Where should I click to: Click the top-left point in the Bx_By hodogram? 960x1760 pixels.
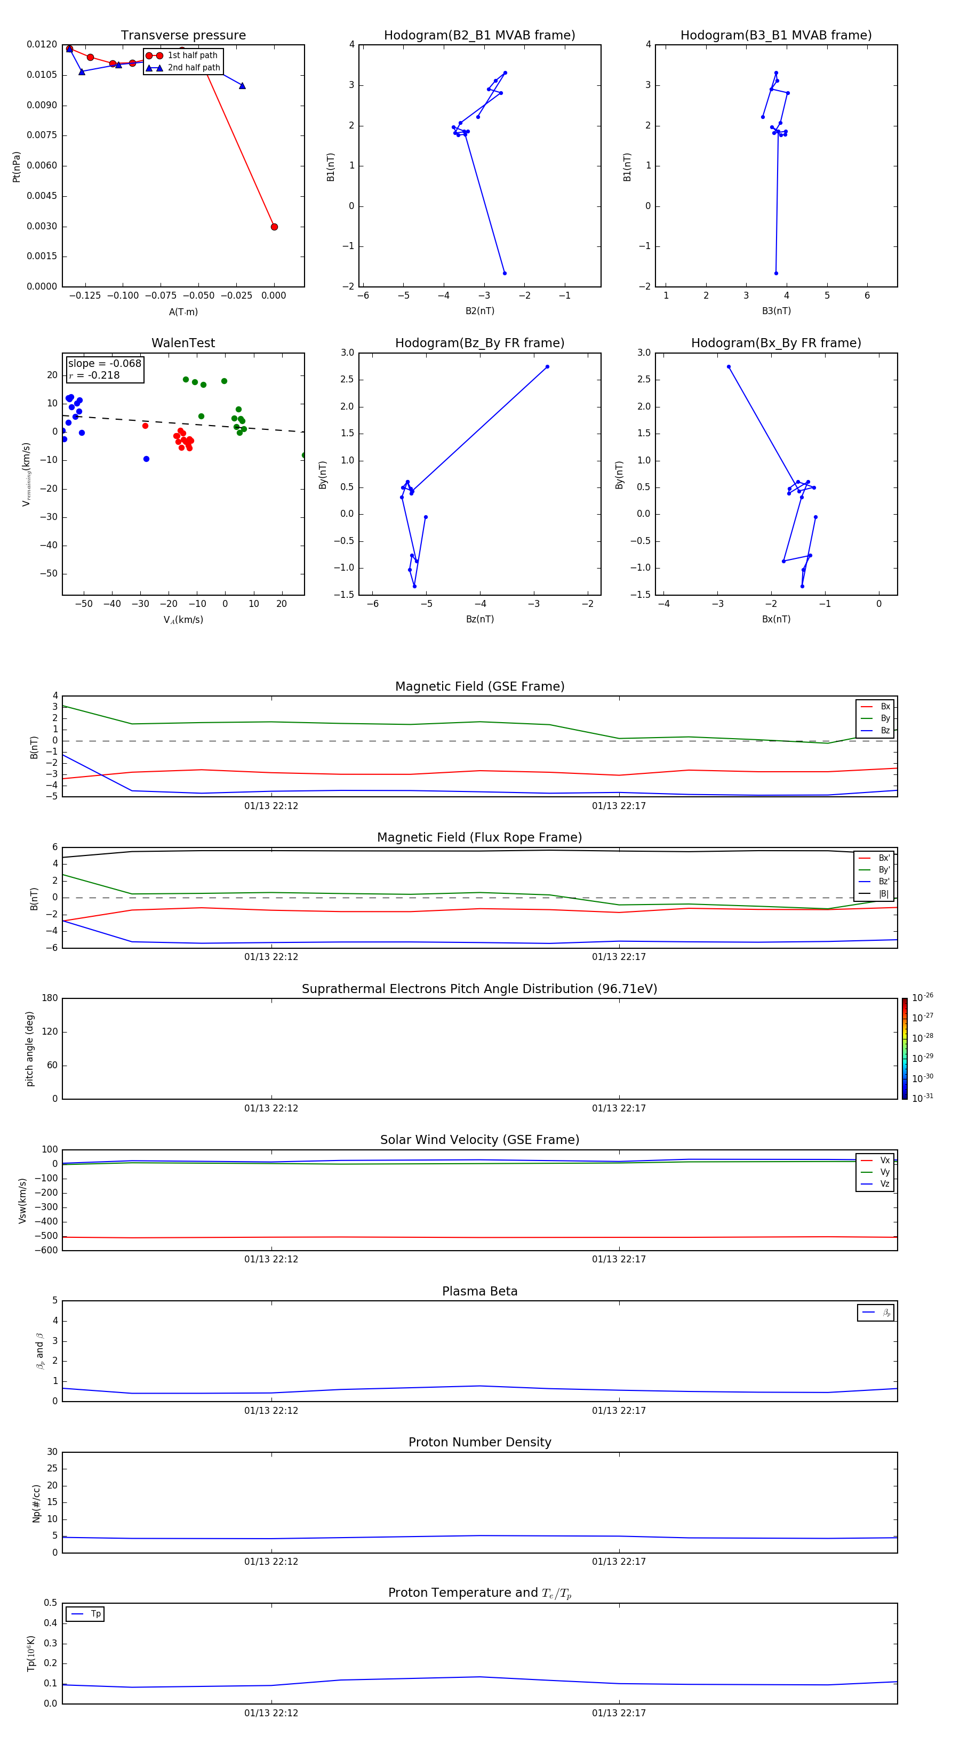click(729, 367)
